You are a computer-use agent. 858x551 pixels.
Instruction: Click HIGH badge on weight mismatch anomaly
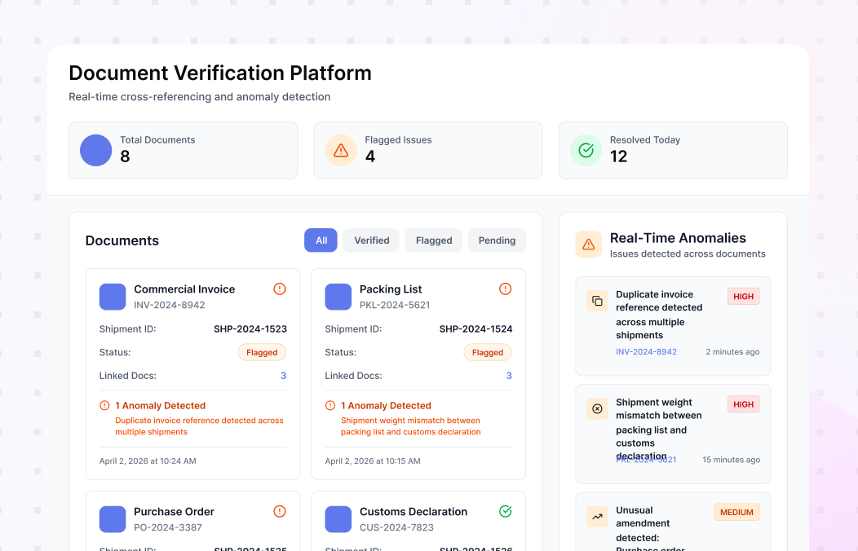pos(744,404)
